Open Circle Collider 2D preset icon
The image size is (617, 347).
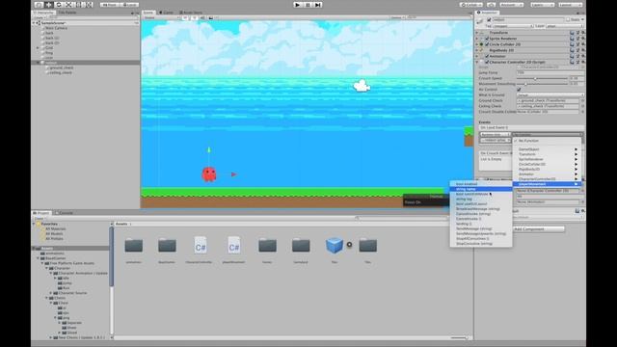tap(577, 44)
